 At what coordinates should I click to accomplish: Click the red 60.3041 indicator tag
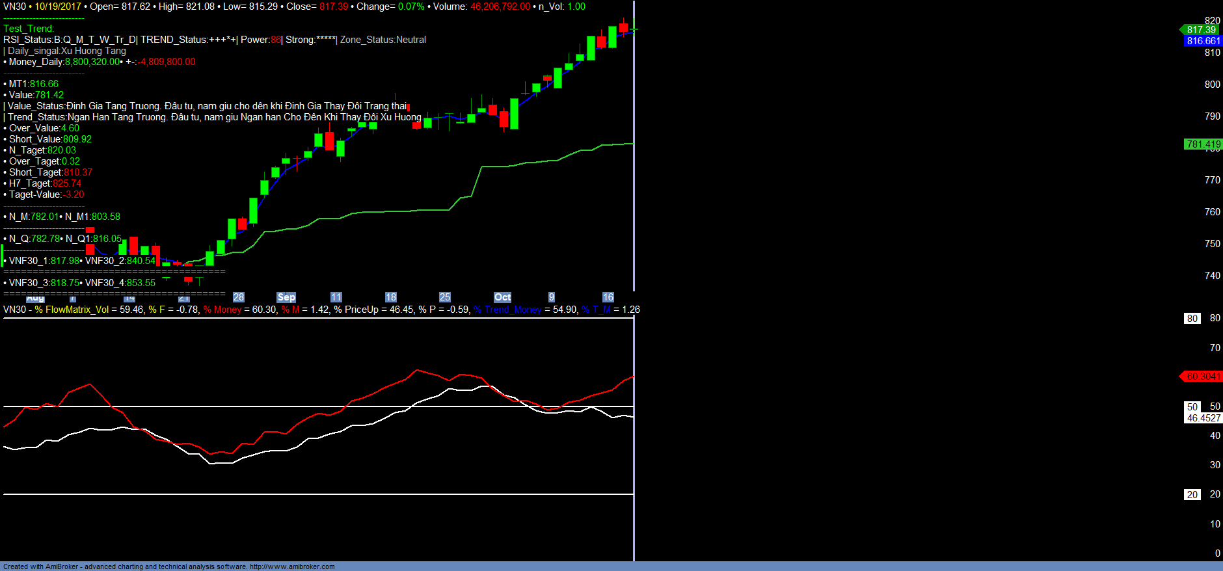point(1203,377)
